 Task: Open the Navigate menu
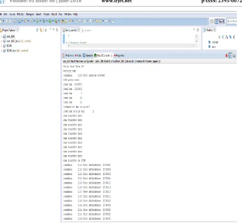click(x=30, y=14)
